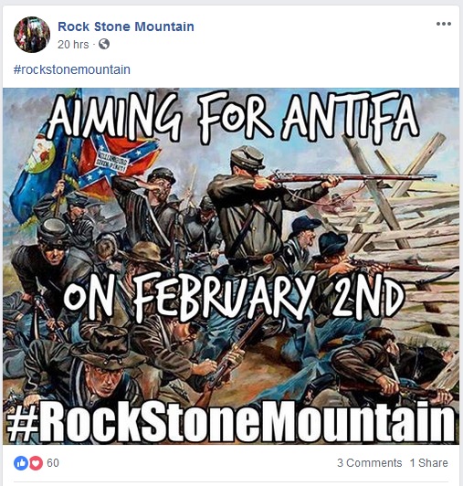463x486 pixels.
Task: Click the ON FEBRUARY 2ND text in the image
Action: click(x=234, y=298)
